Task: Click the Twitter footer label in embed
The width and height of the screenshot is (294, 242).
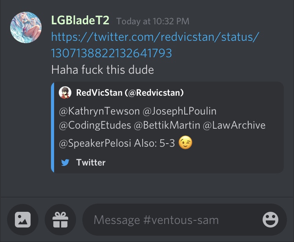Action: [x=91, y=162]
